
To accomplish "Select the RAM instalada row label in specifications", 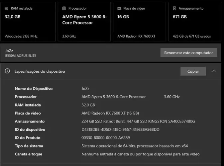I will pyautogui.click(x=28, y=105).
